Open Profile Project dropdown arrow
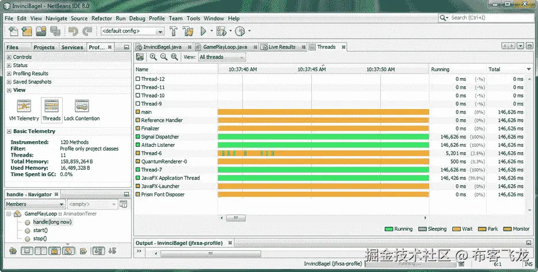Viewport: 538px width, 272px height. pos(249,31)
